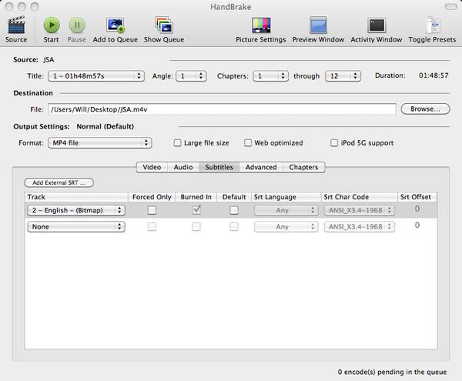Toggle Burned In for English Bitmap track
462x381 pixels.
(196, 210)
